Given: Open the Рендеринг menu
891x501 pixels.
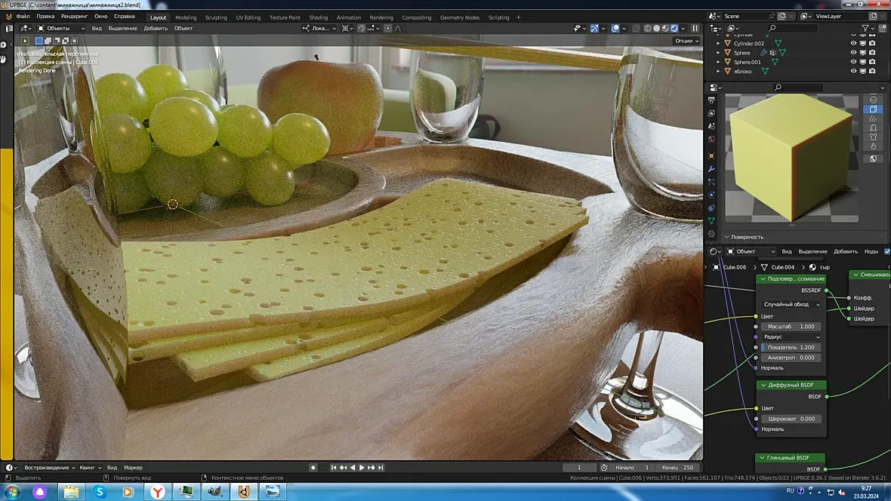Looking at the screenshot, I should (75, 17).
